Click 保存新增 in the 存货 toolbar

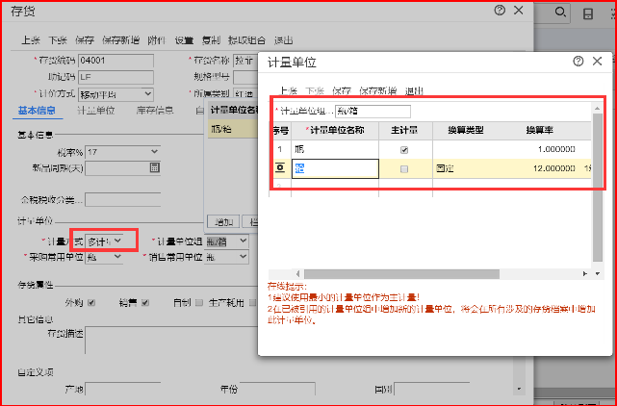121,40
